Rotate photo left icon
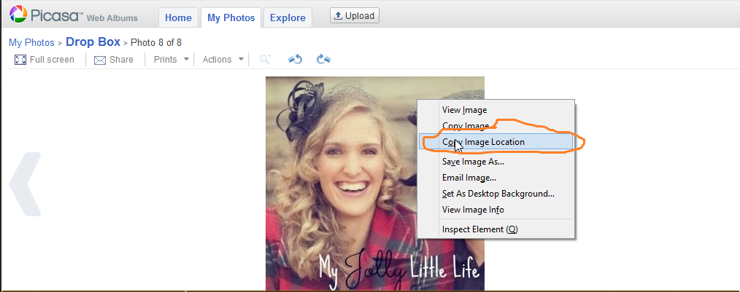 click(295, 59)
